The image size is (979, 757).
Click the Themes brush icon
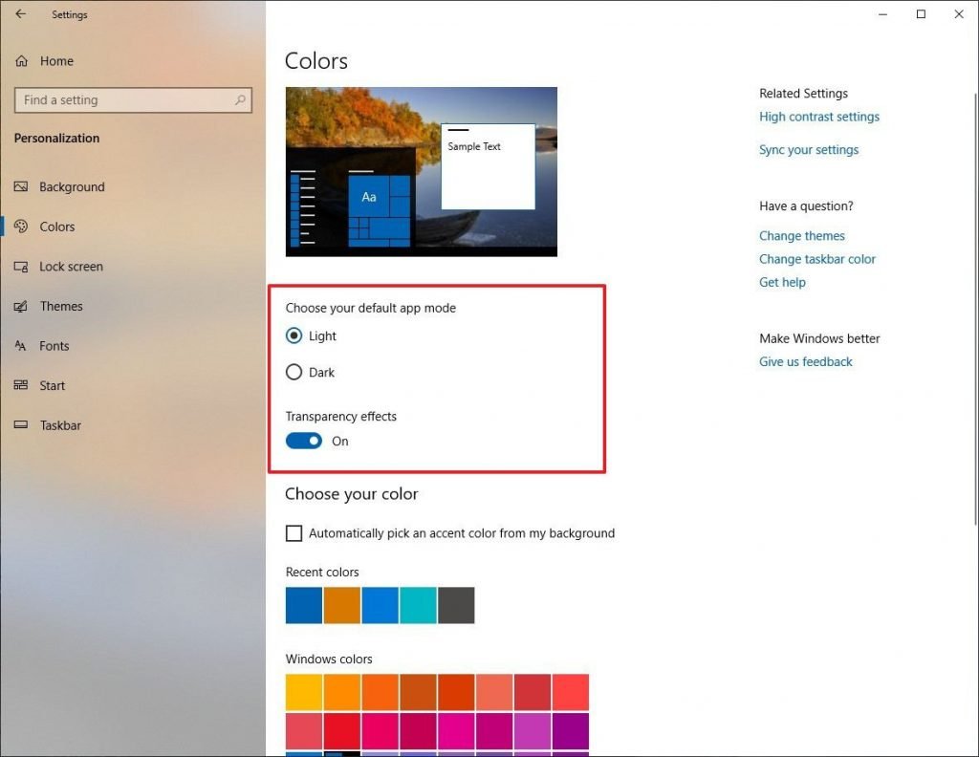tap(21, 307)
